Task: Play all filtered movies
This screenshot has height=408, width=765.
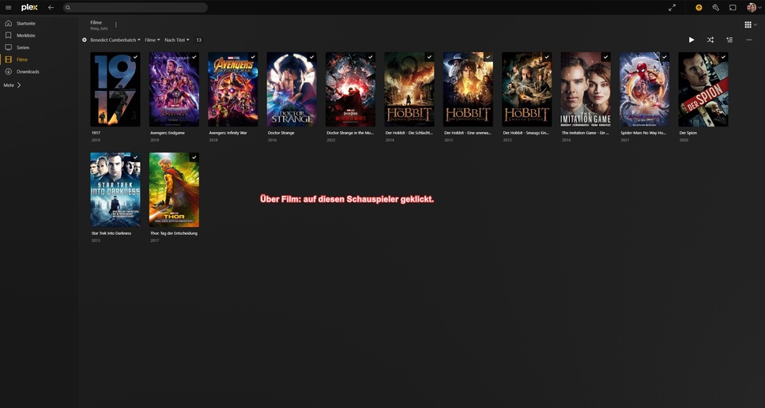Action: [x=692, y=40]
